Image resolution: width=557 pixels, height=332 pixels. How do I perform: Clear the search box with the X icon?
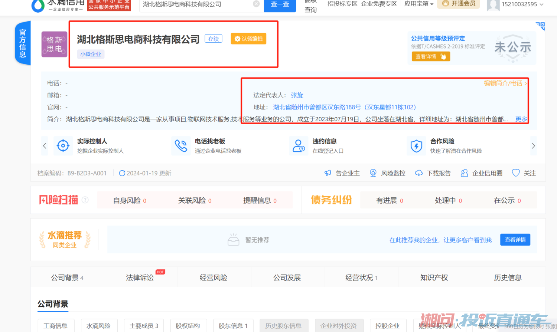(x=256, y=4)
